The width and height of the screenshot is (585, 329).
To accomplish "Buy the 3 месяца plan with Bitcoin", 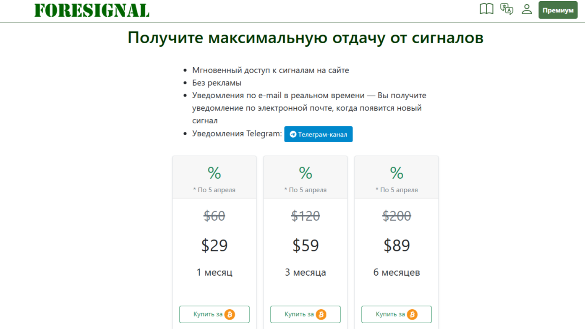I will [306, 314].
